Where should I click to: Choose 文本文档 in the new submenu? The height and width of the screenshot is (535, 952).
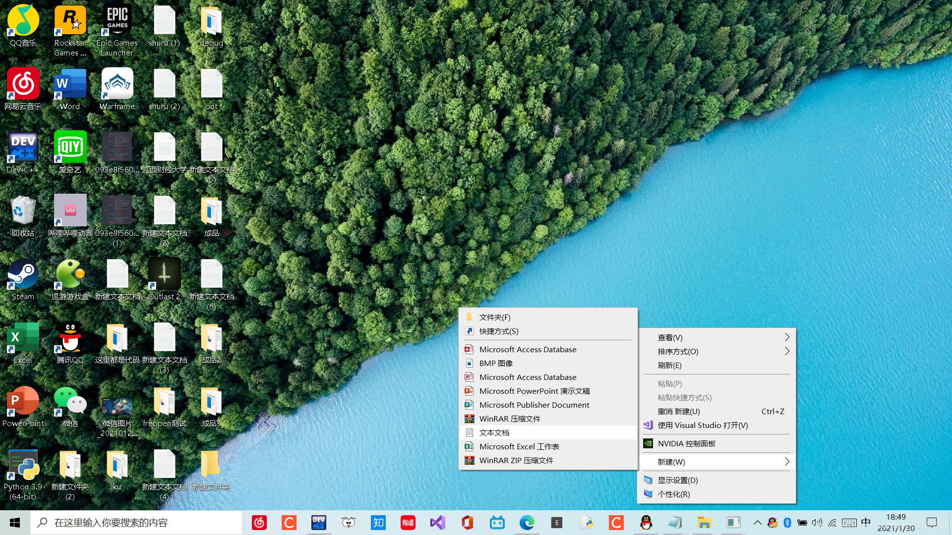(x=494, y=432)
